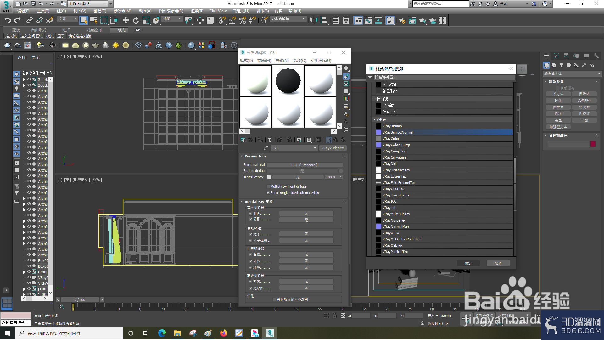Screen dimensions: 604x340
Task: Toggle the 光子 checkbox
Action: [x=251, y=234]
